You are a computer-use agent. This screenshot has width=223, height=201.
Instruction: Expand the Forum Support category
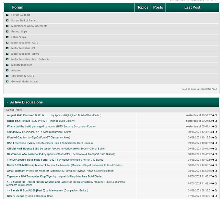coord(7,15)
